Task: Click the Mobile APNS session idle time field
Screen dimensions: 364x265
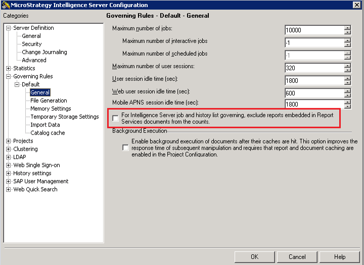Action: 314,104
